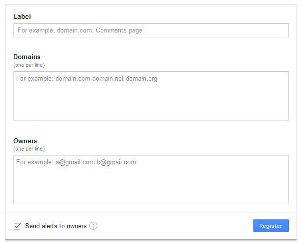Click the checkmark box left of Send alerts
302x244 pixels.
17,226
